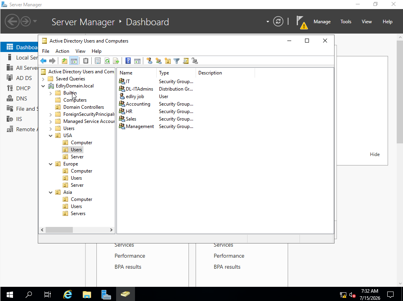Open Server Manager Tools menu

346,22
